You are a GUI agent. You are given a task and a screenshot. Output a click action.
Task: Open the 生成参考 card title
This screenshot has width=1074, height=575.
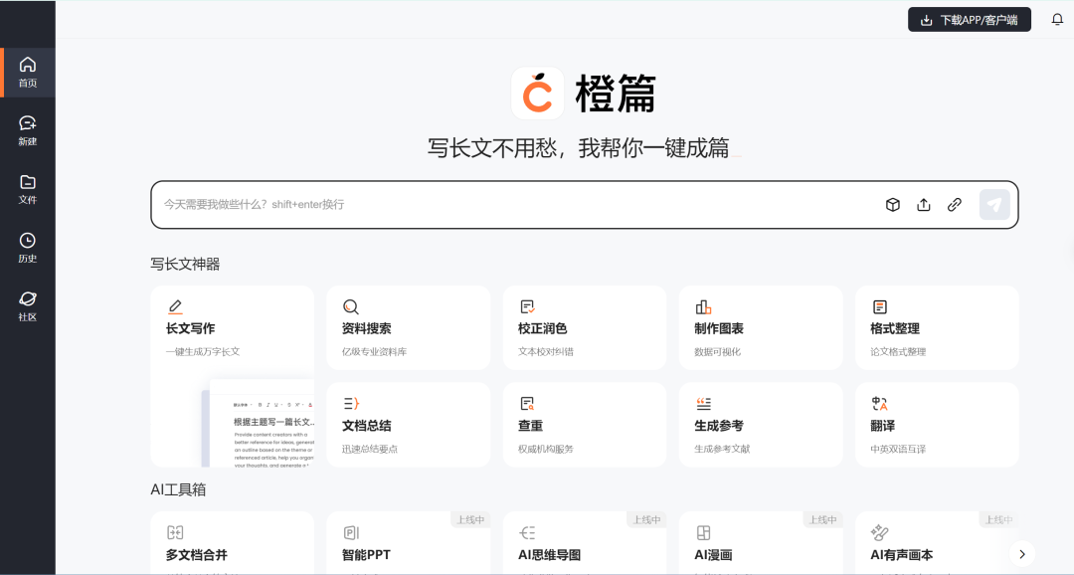point(719,426)
